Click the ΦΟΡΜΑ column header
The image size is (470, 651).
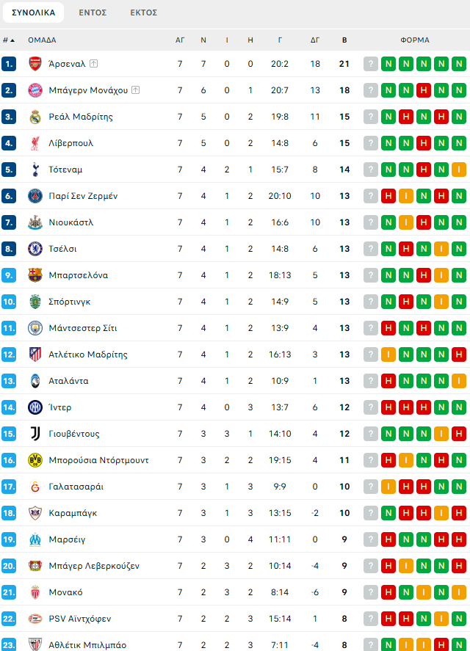[415, 40]
